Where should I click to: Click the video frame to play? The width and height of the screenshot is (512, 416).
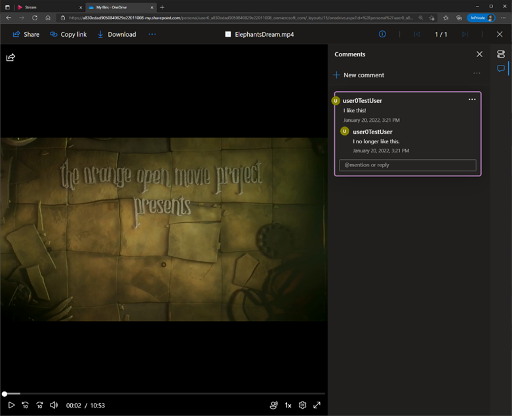coord(164,229)
